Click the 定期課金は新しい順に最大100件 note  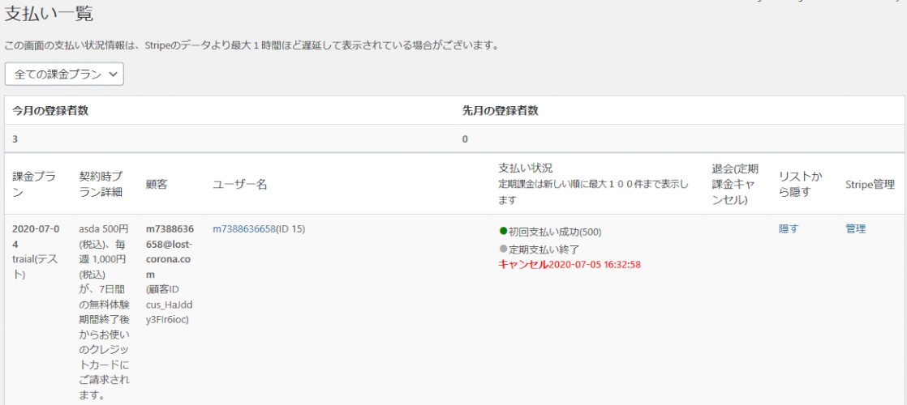(x=594, y=192)
